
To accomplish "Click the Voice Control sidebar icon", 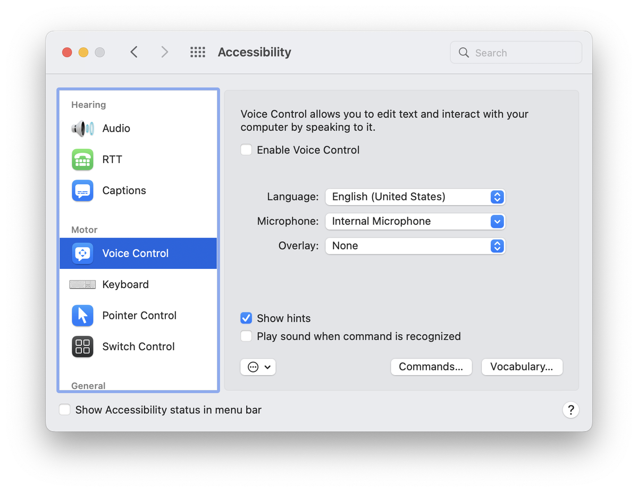I will tap(82, 253).
